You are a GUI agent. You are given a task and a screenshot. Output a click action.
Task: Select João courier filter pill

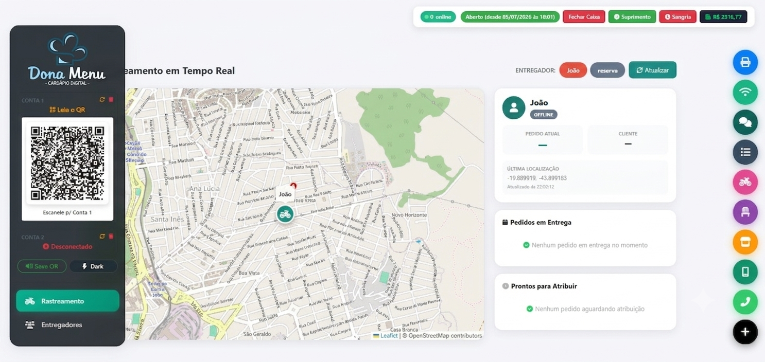[573, 70]
